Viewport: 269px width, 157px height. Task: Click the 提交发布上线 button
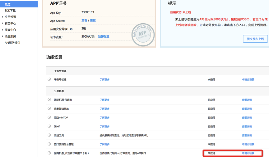click(x=255, y=39)
